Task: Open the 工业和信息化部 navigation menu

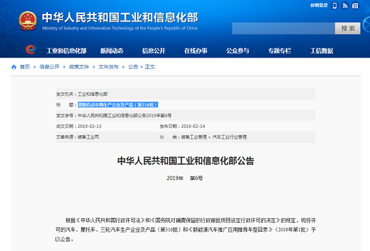Action: 66,50
